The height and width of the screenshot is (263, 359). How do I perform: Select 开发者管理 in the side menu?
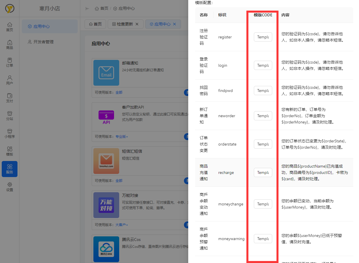click(43, 42)
